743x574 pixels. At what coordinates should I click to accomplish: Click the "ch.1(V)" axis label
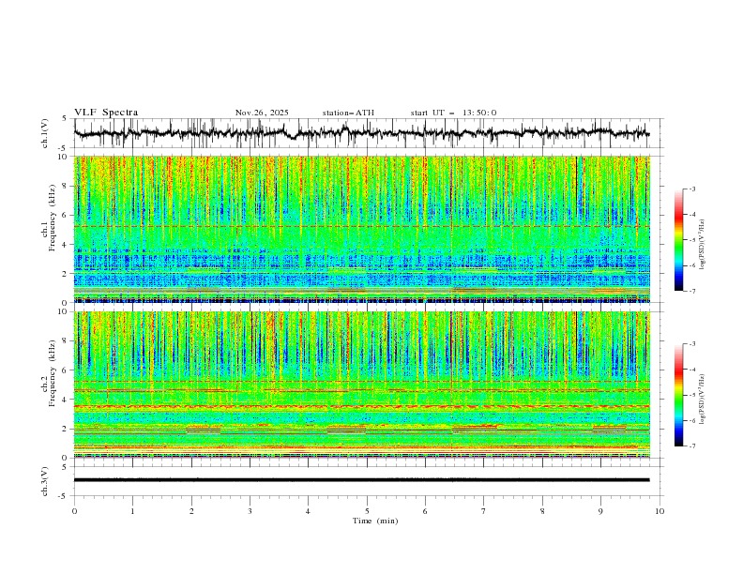[x=45, y=133]
